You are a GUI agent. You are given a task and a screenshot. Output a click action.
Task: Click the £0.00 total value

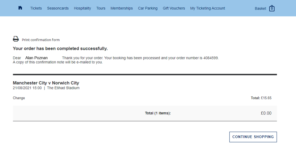[x=266, y=113]
